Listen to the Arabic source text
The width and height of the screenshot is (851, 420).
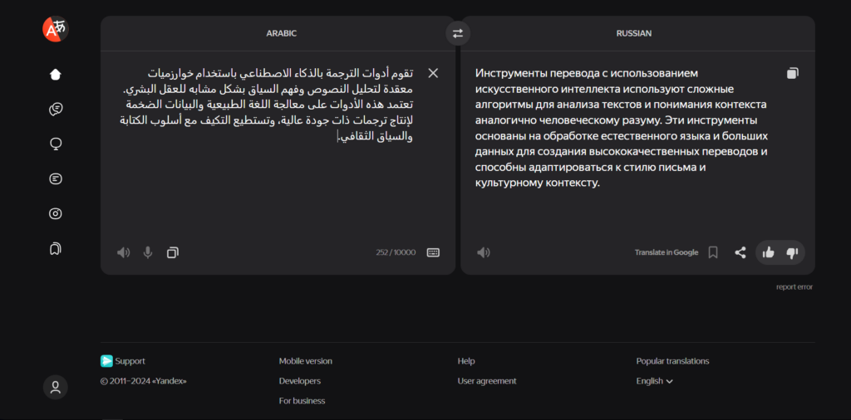tap(124, 252)
